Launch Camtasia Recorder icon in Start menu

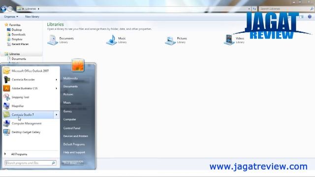tap(6, 80)
